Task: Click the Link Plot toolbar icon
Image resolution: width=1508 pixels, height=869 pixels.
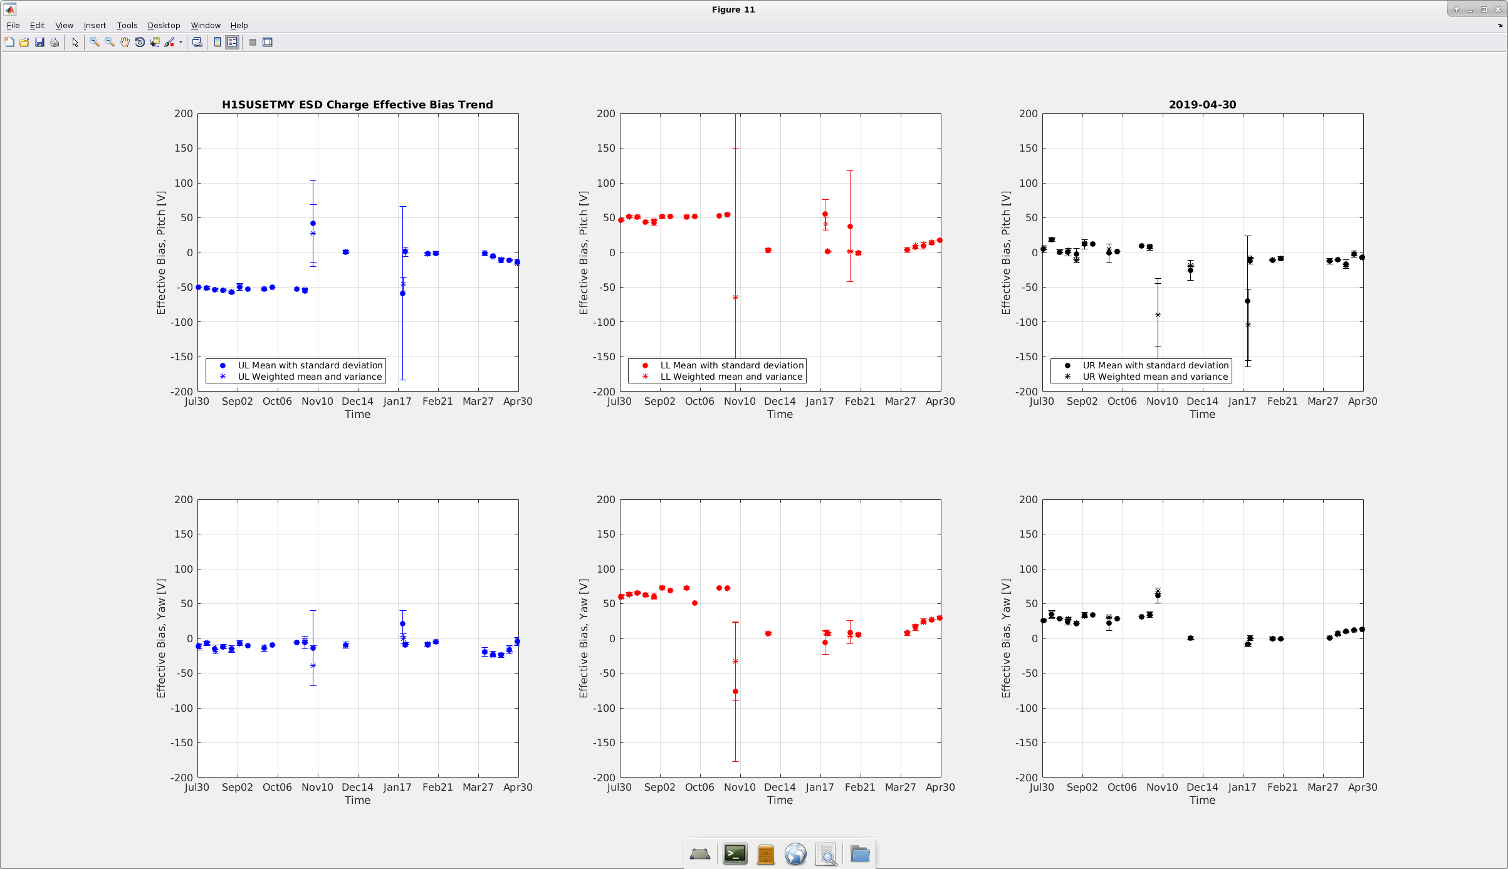Action: pyautogui.click(x=197, y=43)
